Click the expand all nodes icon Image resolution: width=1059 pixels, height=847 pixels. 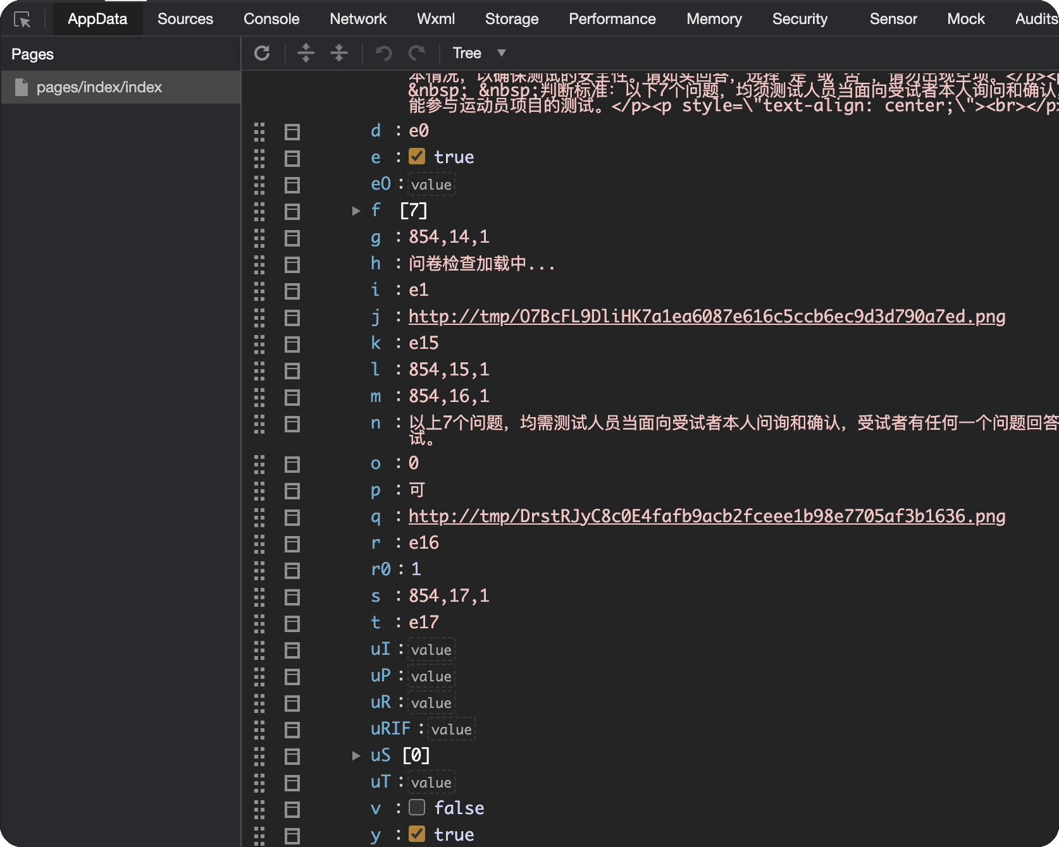pyautogui.click(x=306, y=53)
